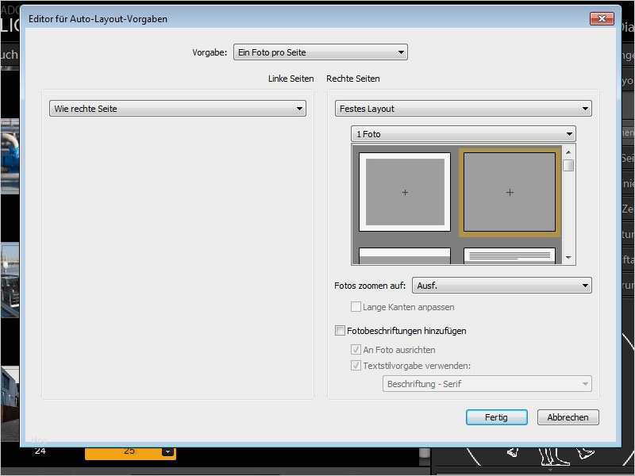The image size is (635, 476).
Task: Select the top photo thumbnail in Lightroom background
Action: (10, 156)
